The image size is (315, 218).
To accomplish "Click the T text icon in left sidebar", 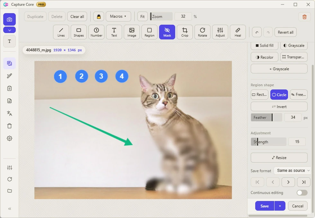I will tap(9, 41).
